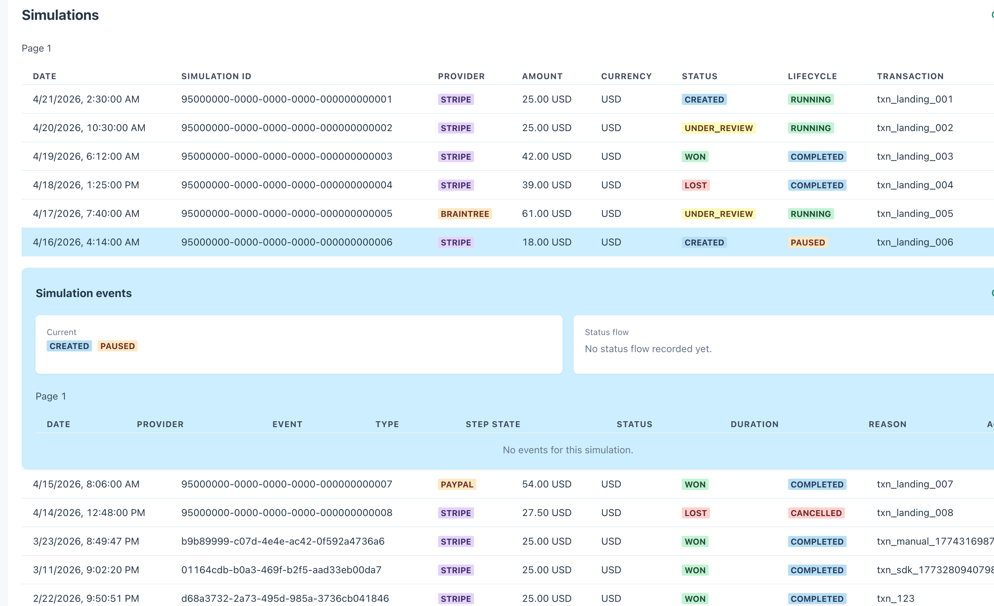This screenshot has height=606, width=994.
Task: Click COMPLETED lifecycle in txn_landing_007 row
Action: coord(817,484)
